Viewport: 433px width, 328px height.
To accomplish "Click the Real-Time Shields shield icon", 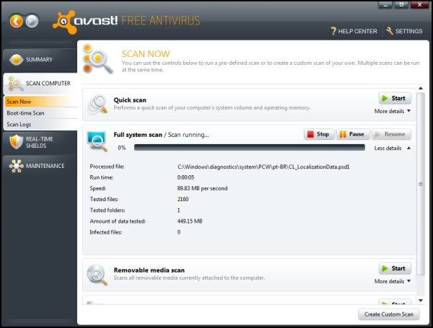I will [16, 141].
